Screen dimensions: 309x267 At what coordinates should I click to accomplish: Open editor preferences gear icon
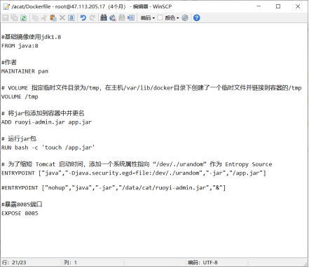(185, 17)
